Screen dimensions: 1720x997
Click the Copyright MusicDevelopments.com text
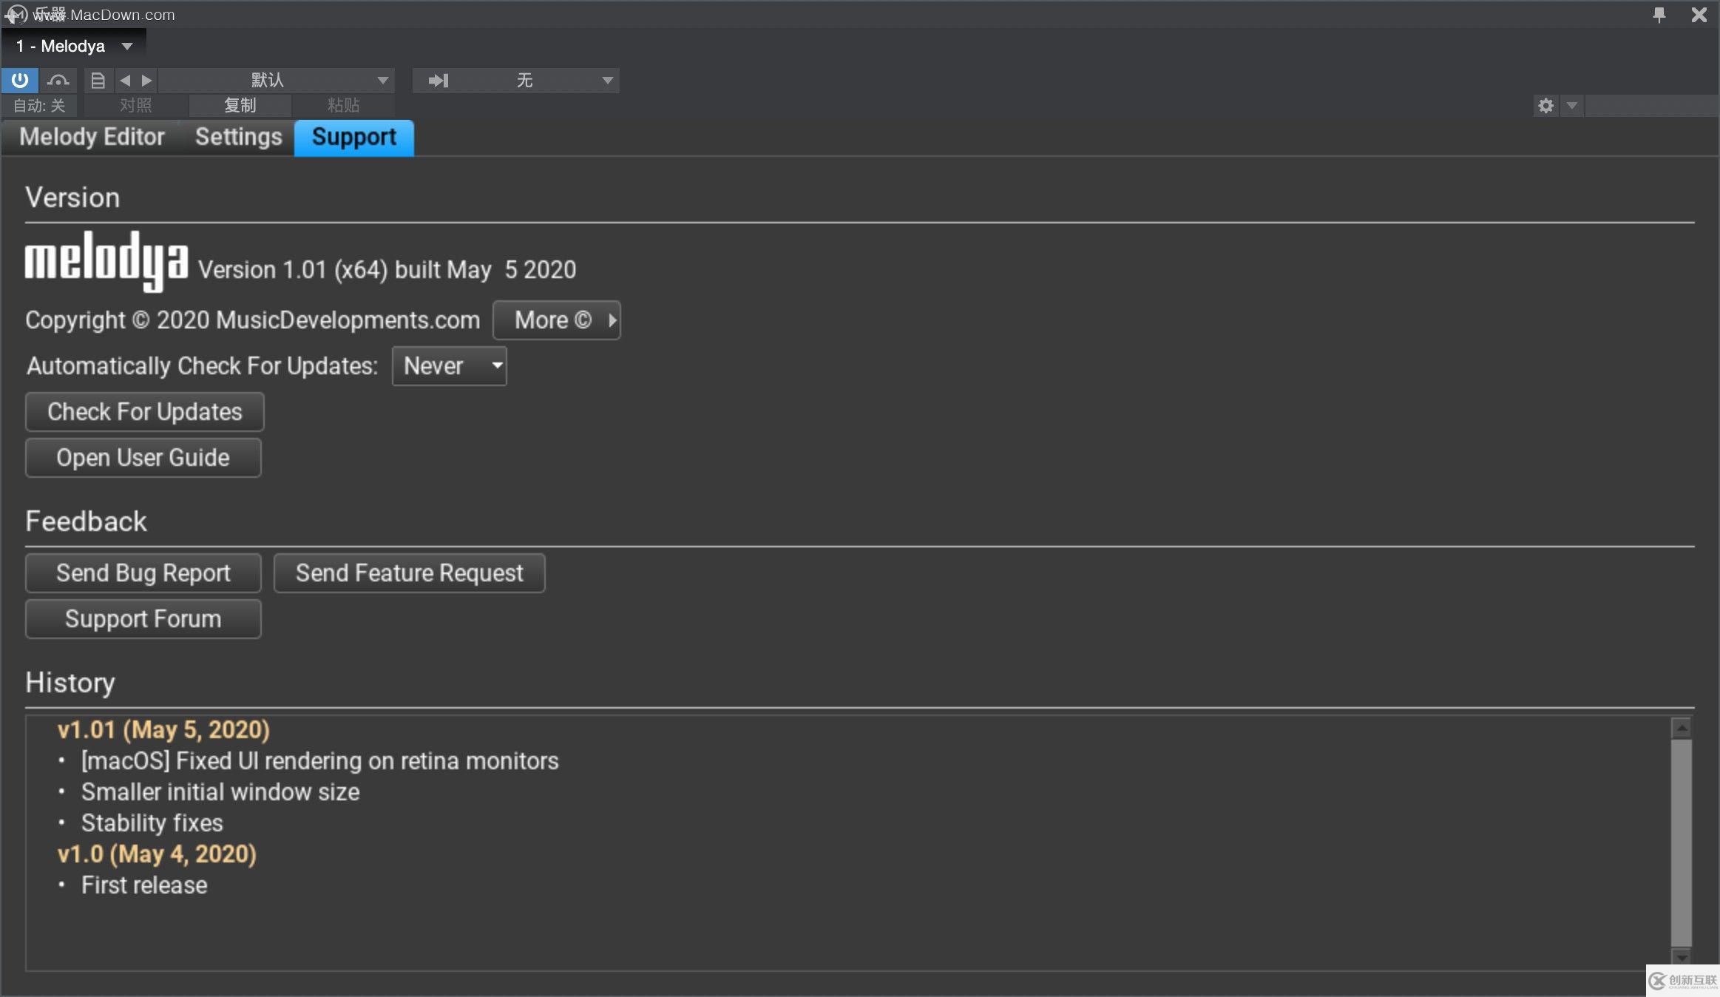[x=253, y=320]
